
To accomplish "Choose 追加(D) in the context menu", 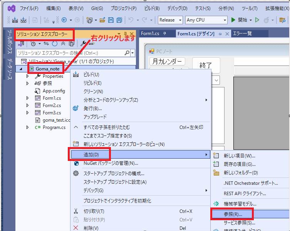I will point(91,154).
